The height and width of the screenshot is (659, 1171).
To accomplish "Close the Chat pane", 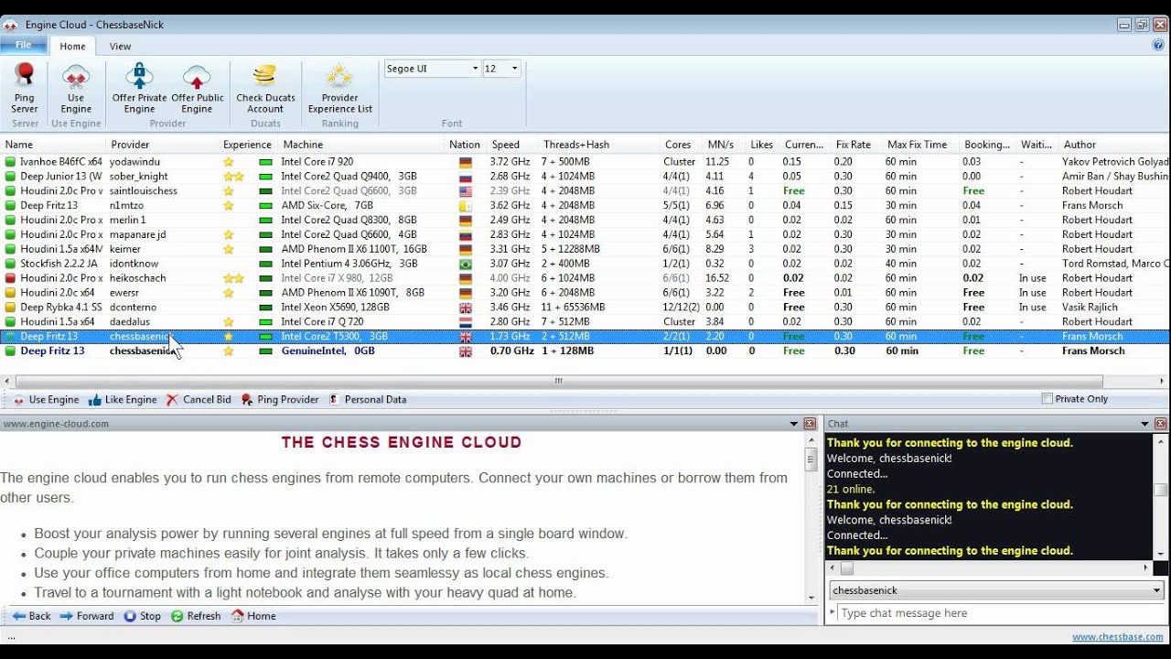I will (x=1161, y=424).
